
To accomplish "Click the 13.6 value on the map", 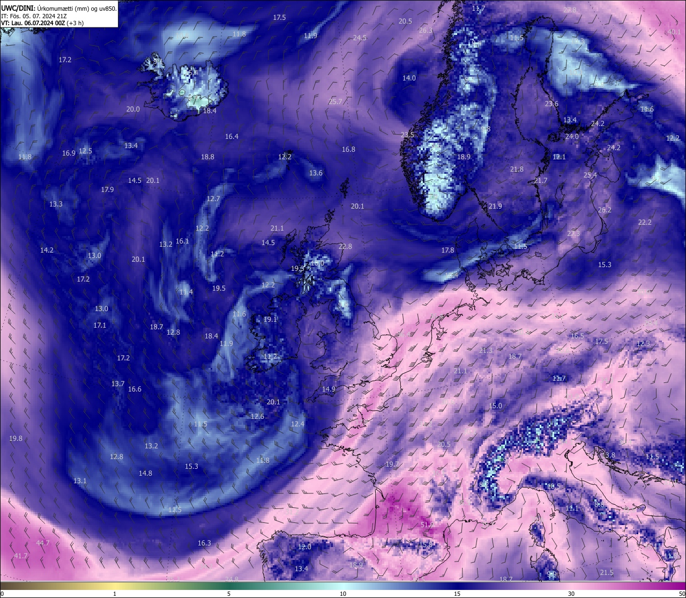I will coord(316,173).
